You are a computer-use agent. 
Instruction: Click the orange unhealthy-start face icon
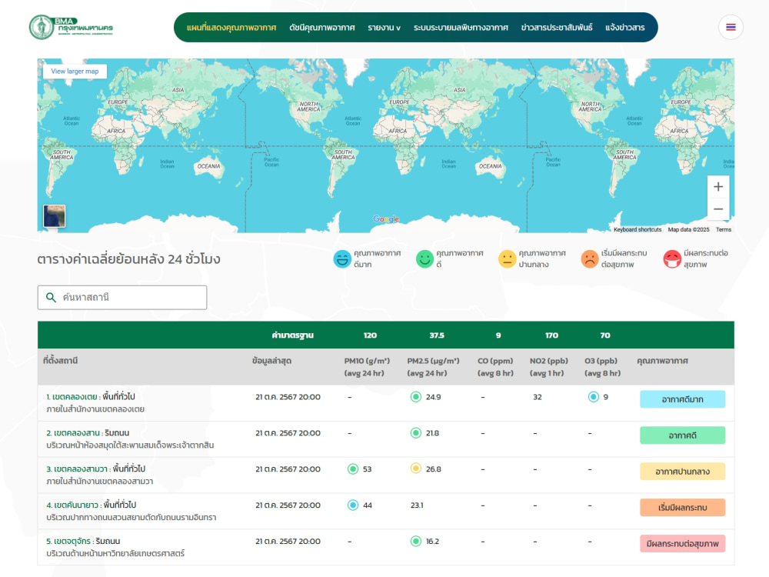(590, 258)
